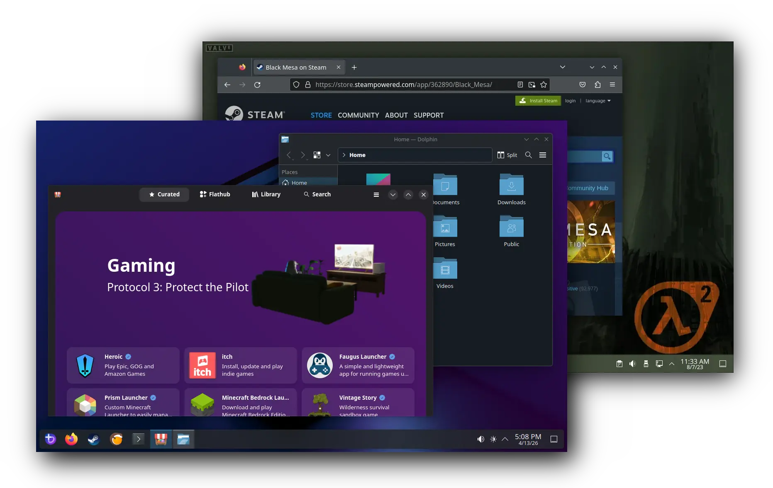Screen dimensions: 773x488
Task: Click the login link on the Steam page
Action: (570, 100)
